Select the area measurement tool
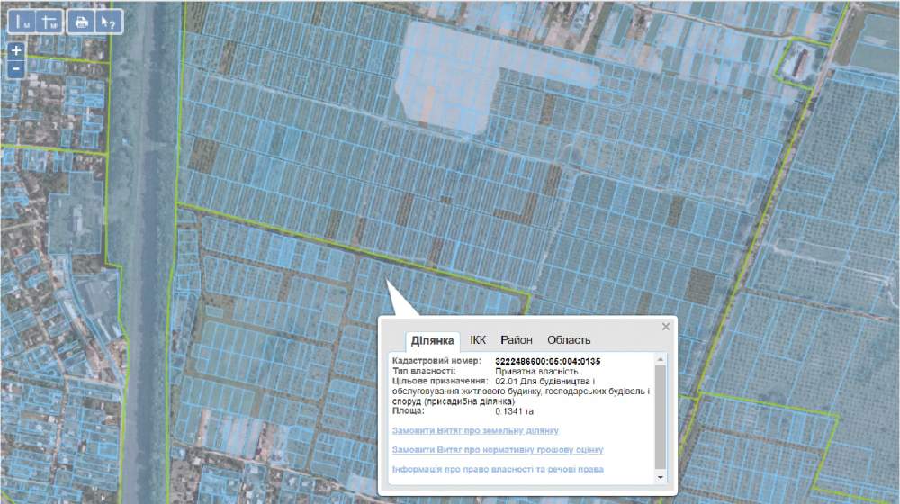Viewport: 900px width, 504px height. pos(49,22)
